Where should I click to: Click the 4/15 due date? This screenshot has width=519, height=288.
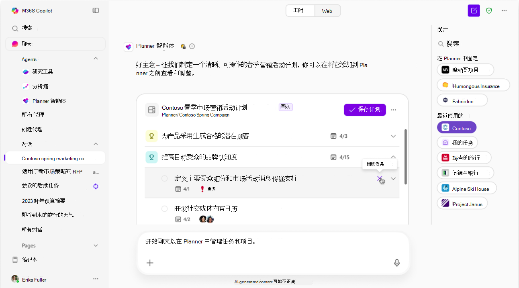point(340,157)
